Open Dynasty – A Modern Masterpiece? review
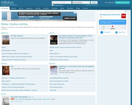132x105 pixels. (x=13, y=78)
